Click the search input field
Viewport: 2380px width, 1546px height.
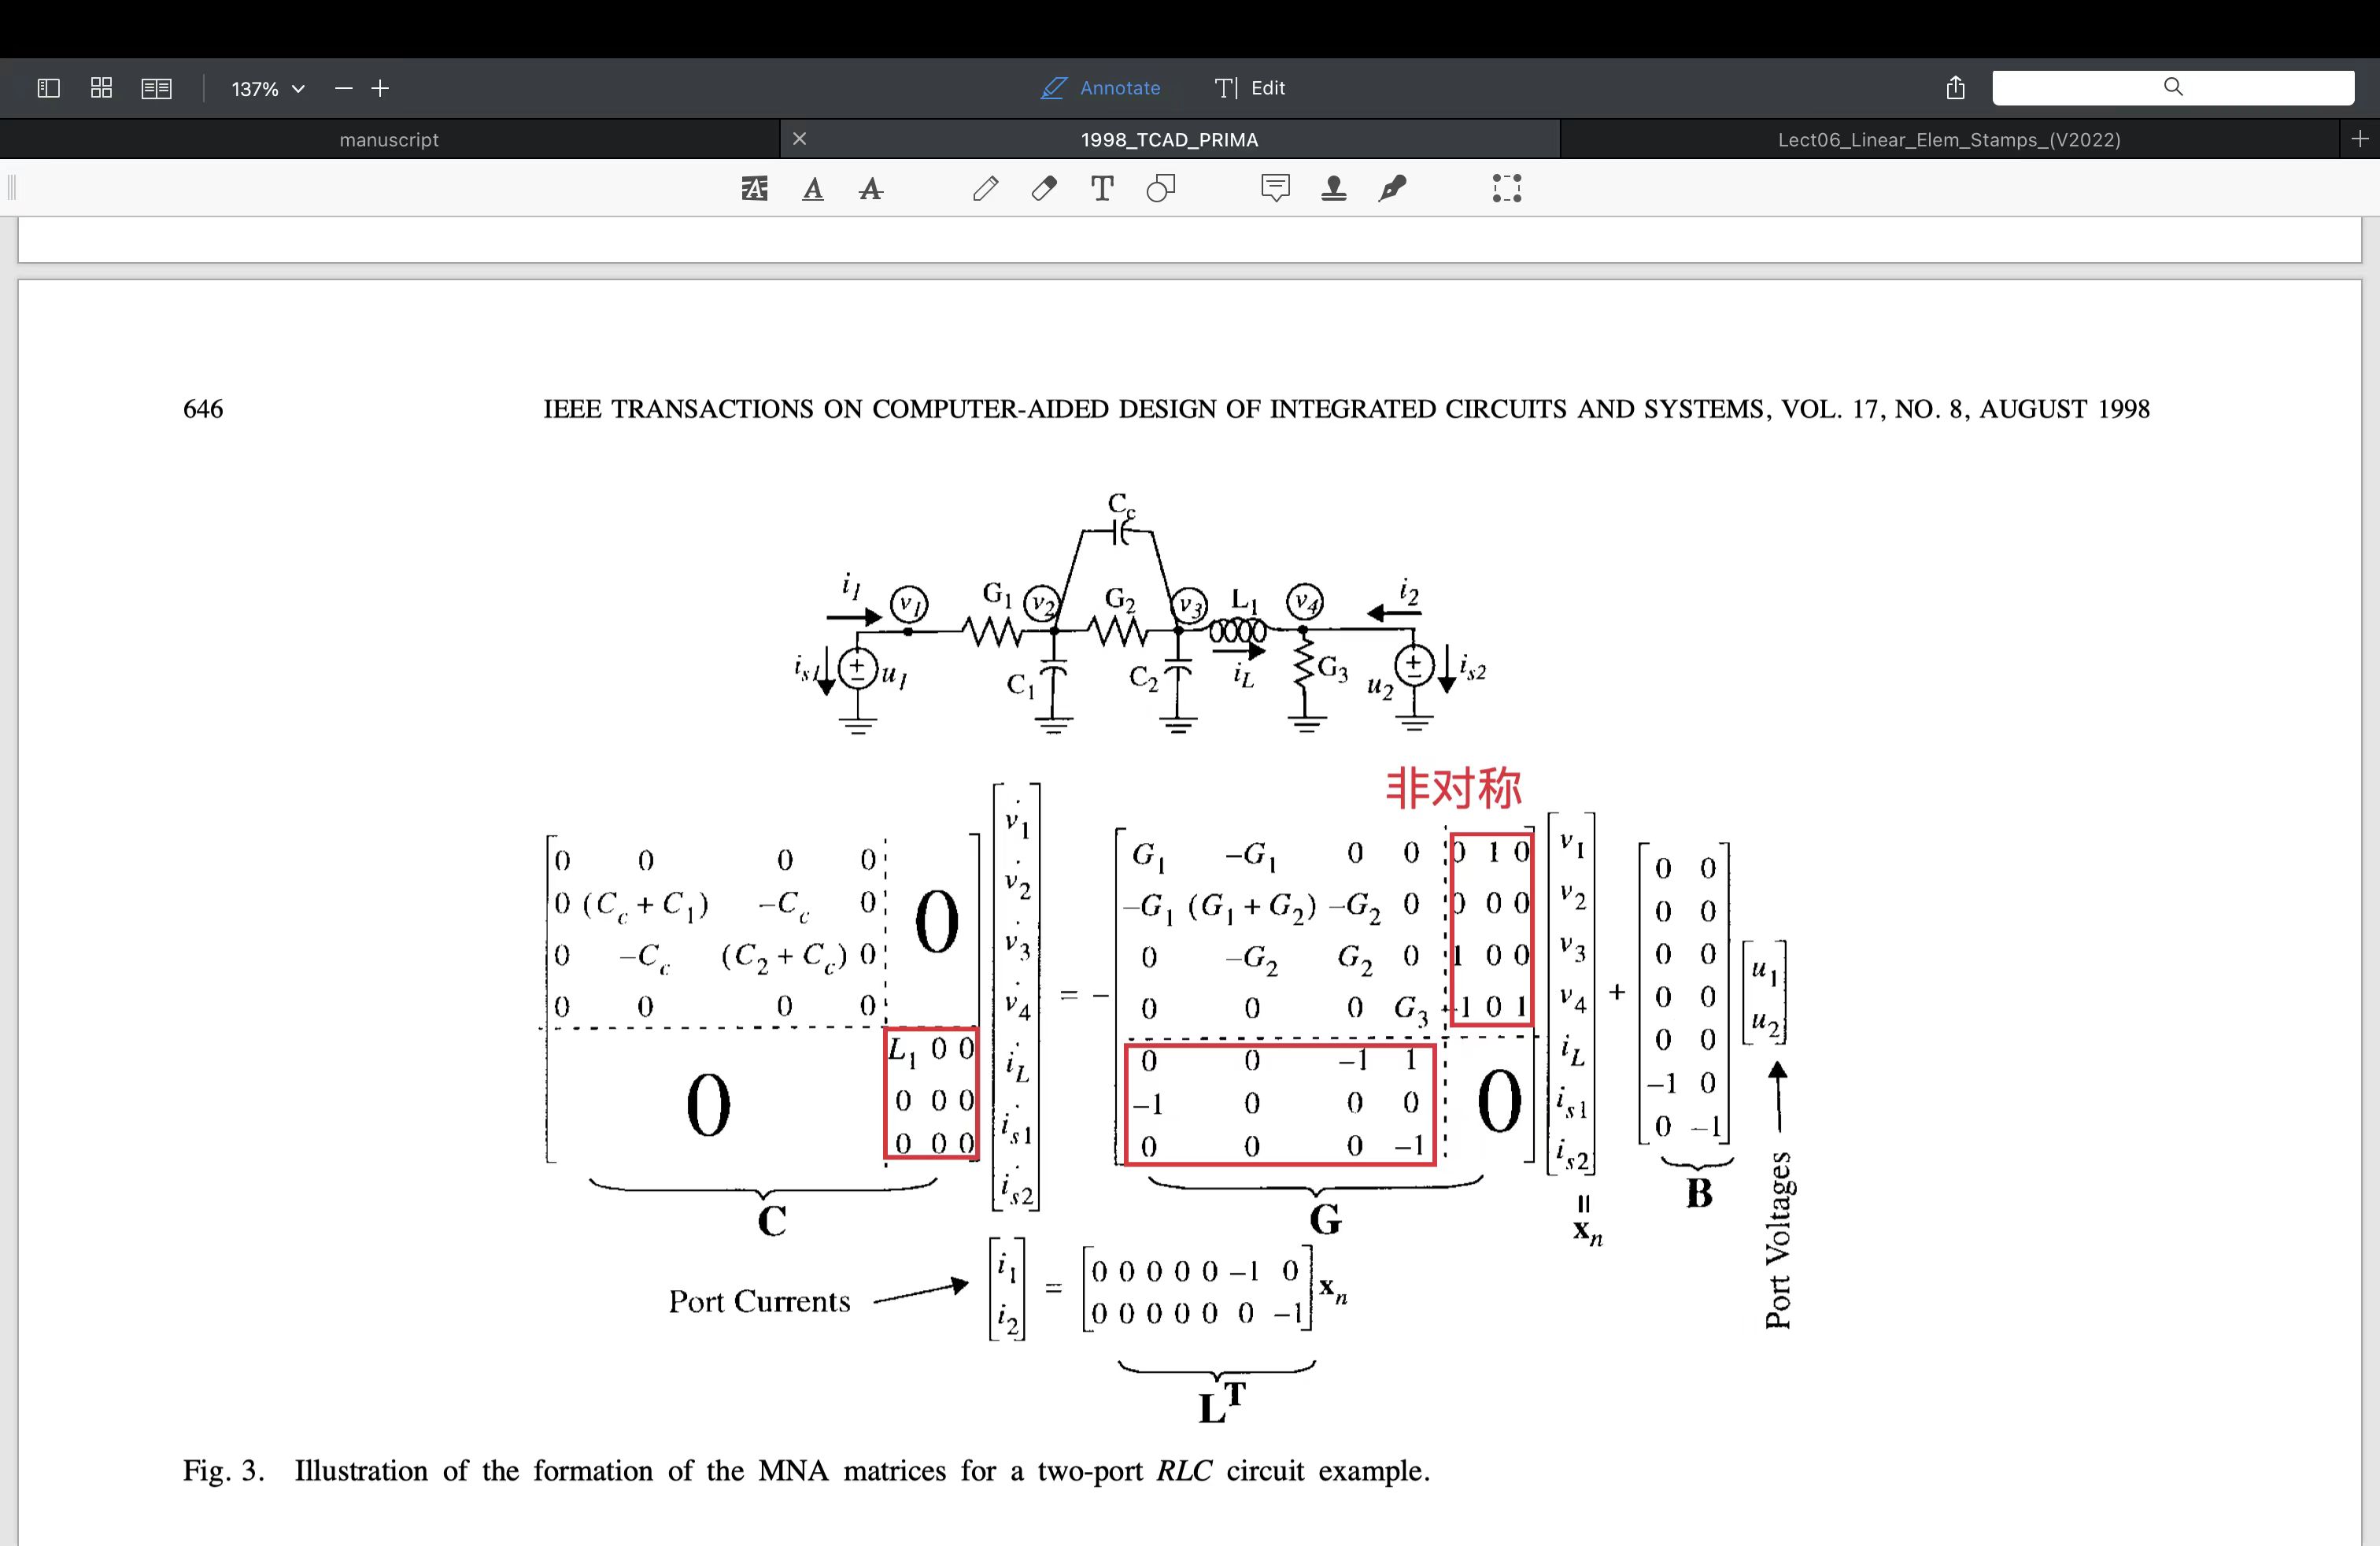[x=2172, y=88]
